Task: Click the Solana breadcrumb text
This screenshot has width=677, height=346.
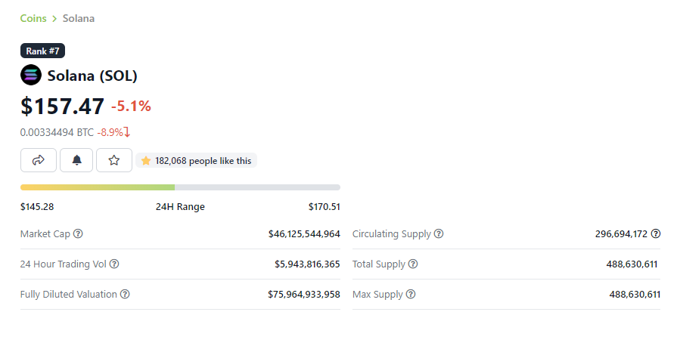Action: 79,19
